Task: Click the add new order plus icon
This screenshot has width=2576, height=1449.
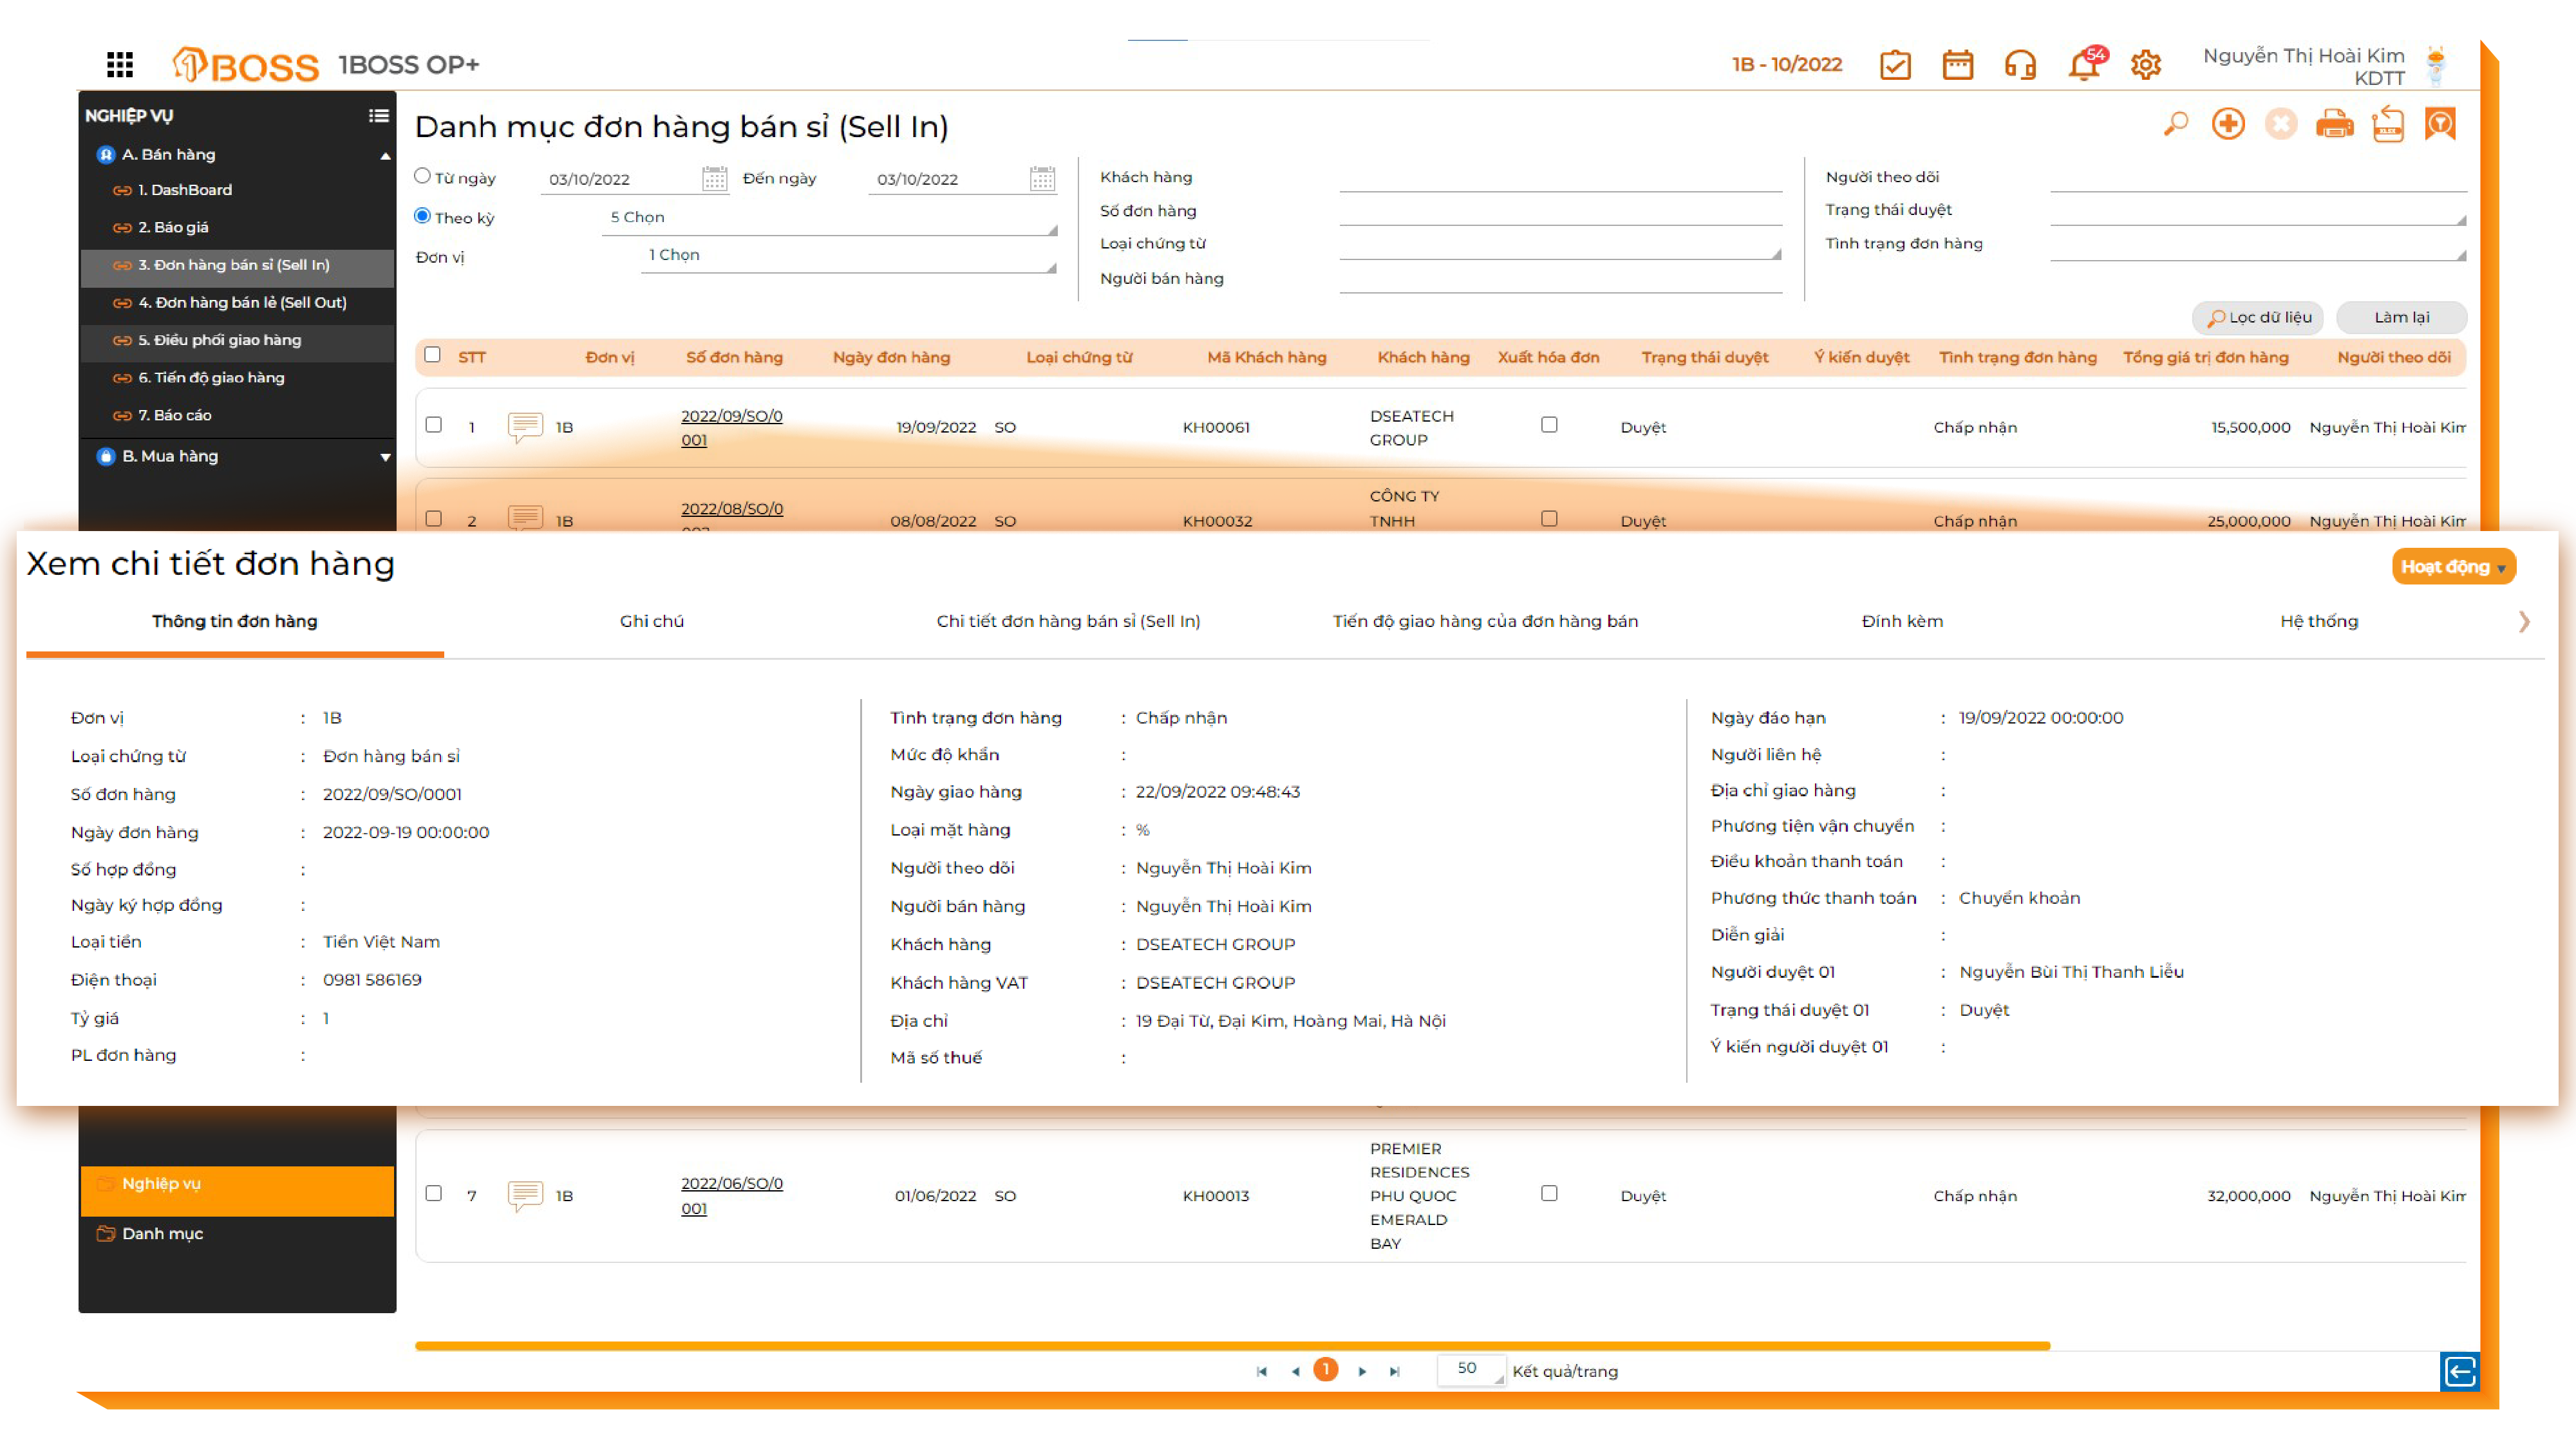Action: click(x=2228, y=124)
